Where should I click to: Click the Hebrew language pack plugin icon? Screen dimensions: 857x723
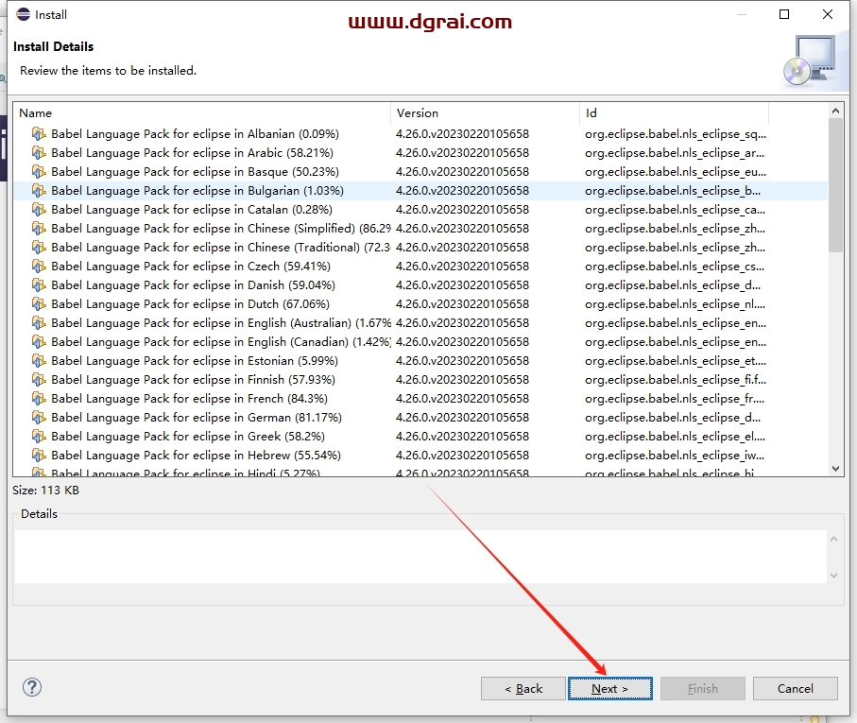click(38, 455)
